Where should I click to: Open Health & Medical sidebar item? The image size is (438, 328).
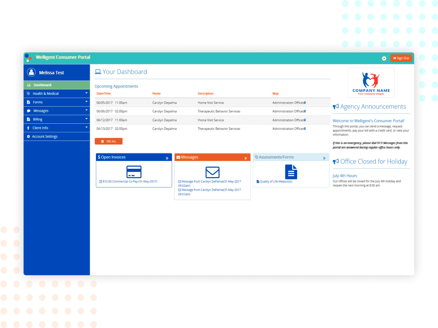pyautogui.click(x=57, y=94)
